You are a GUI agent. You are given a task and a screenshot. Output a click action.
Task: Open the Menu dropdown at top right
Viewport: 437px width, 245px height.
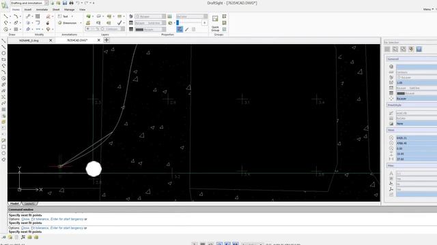pos(428,10)
